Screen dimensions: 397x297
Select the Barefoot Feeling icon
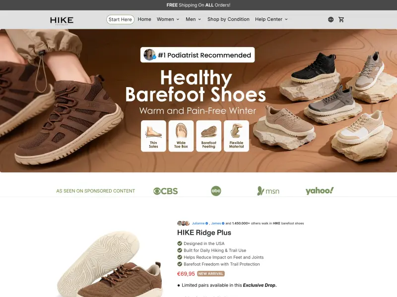click(208, 136)
